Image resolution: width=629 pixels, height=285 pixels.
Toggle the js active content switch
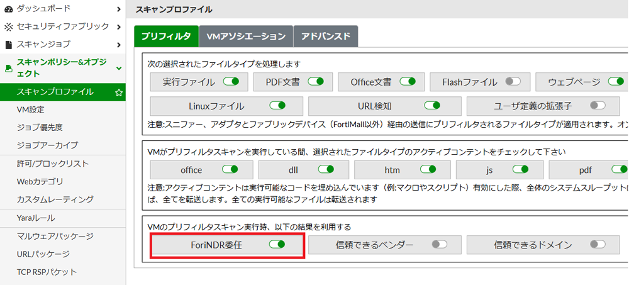520,169
